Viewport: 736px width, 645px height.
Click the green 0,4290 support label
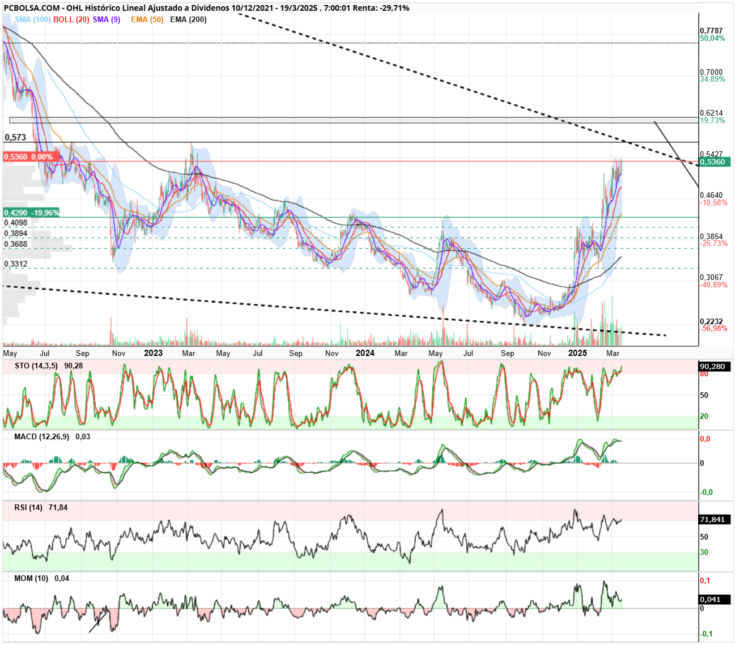tap(31, 213)
